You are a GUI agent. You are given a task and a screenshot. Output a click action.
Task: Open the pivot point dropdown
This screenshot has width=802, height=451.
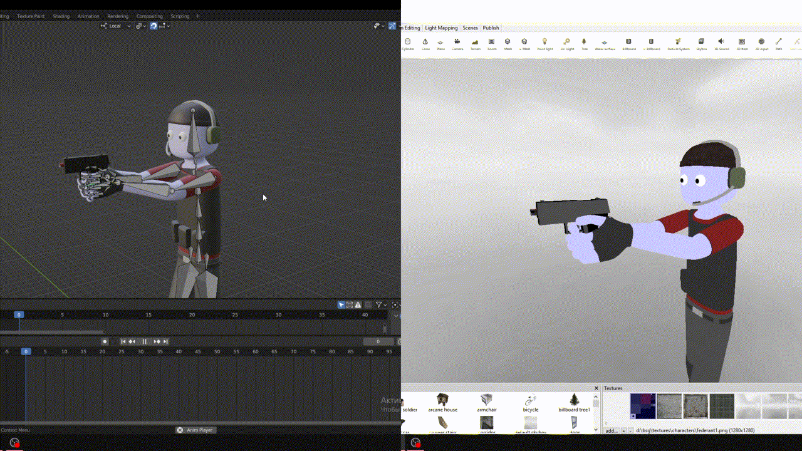click(x=140, y=26)
